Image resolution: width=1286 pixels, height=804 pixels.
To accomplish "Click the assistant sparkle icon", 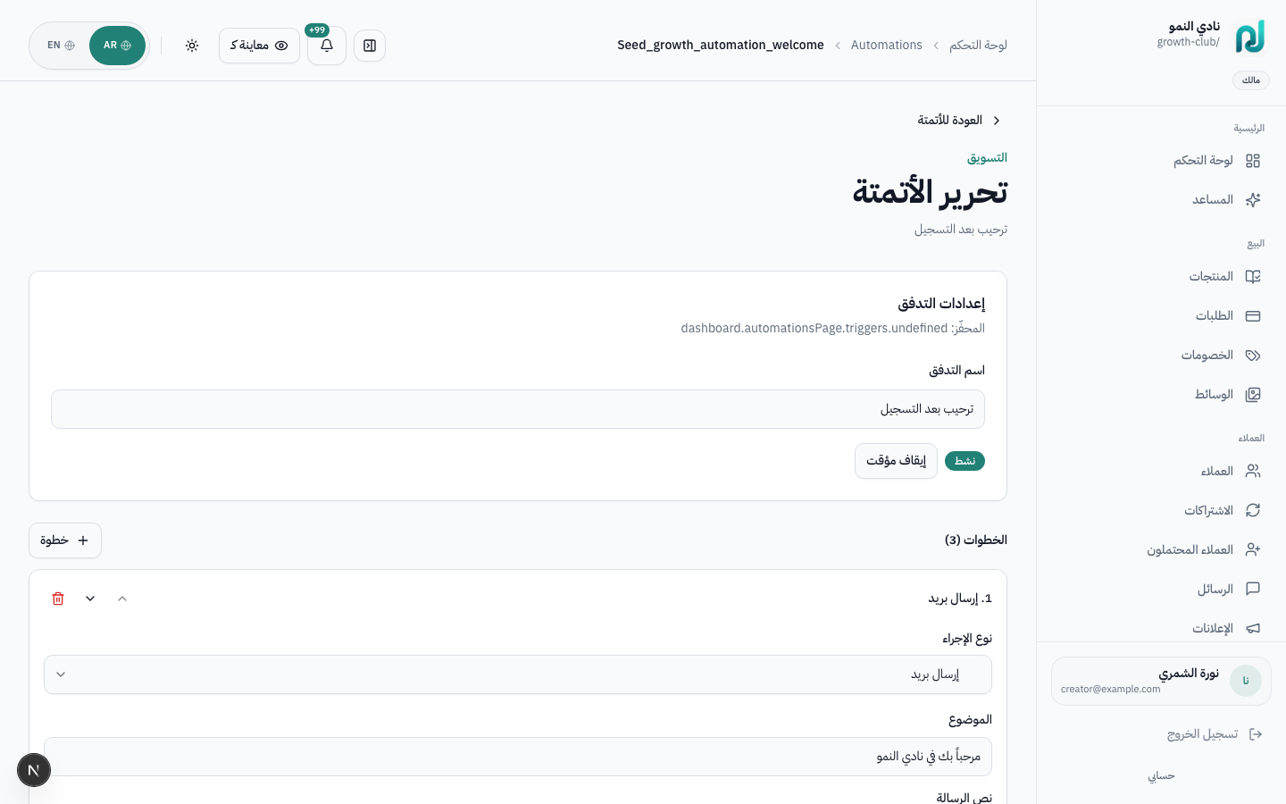I will point(1253,200).
